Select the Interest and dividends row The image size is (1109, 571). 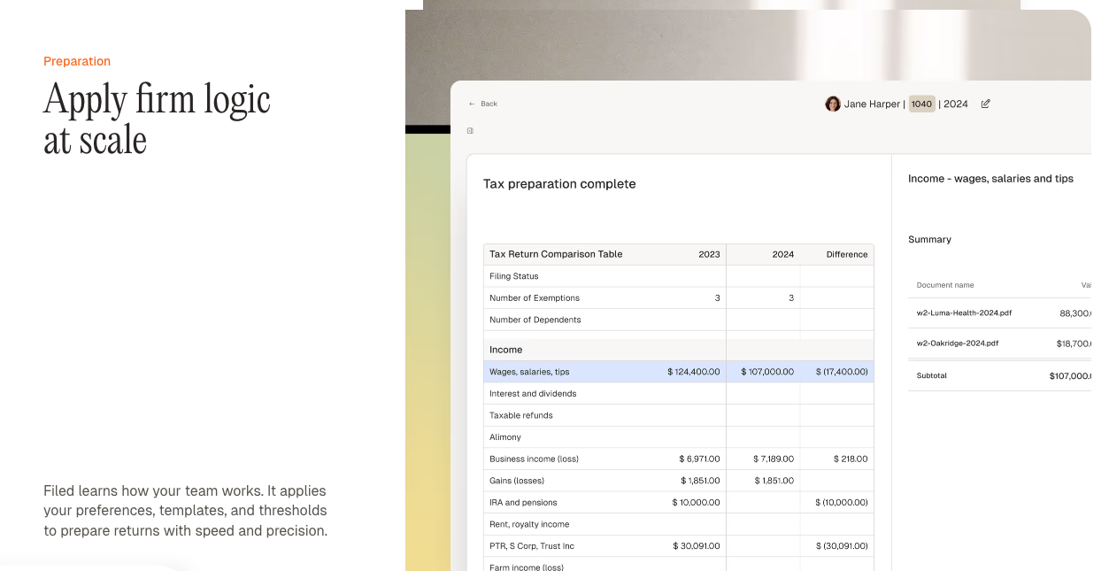(679, 394)
